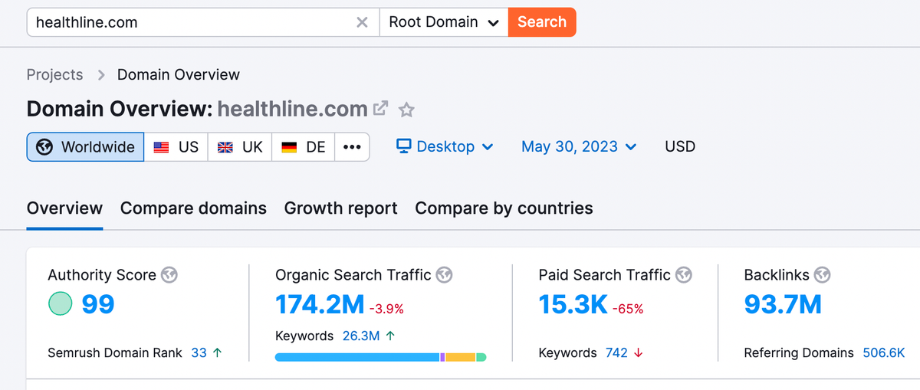920x390 pixels.
Task: Open healthline.com external link icon
Action: click(x=380, y=109)
